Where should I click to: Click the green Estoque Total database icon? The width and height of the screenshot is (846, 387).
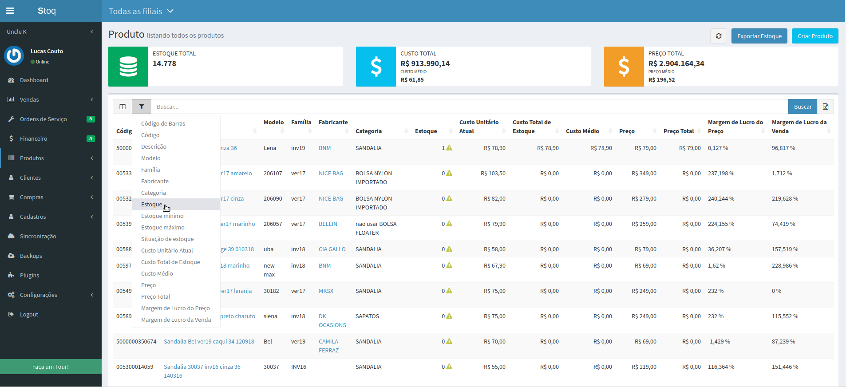(x=128, y=67)
